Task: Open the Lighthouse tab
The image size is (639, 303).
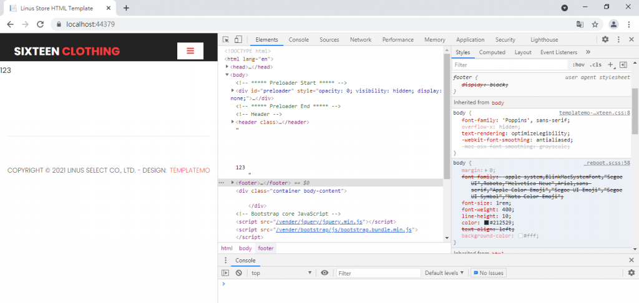Action: pyautogui.click(x=544, y=39)
